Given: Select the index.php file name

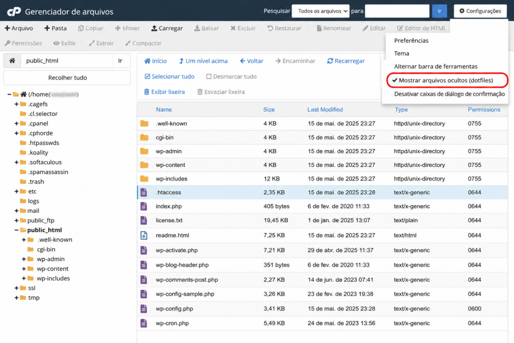Looking at the screenshot, I should click(169, 206).
